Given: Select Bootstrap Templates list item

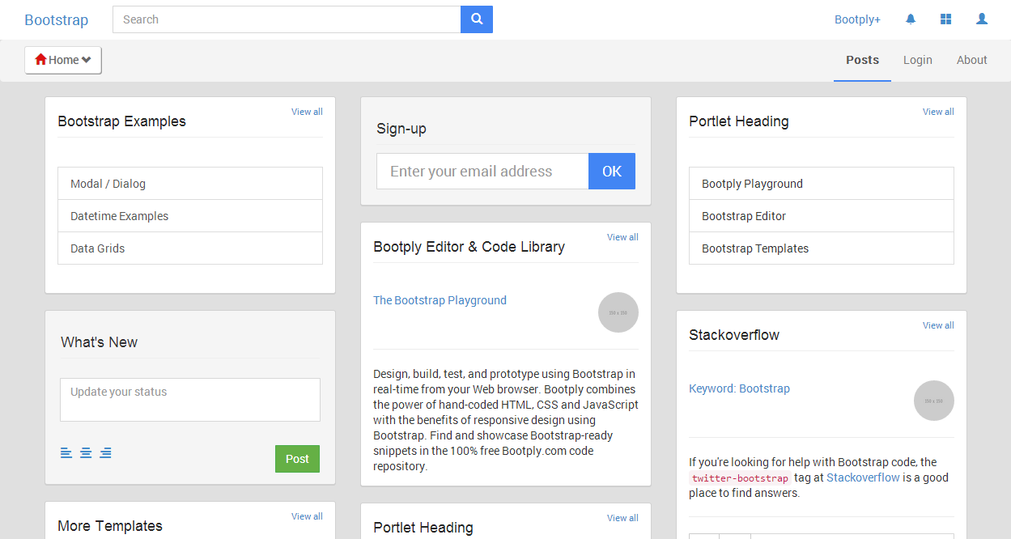Looking at the screenshot, I should [822, 248].
